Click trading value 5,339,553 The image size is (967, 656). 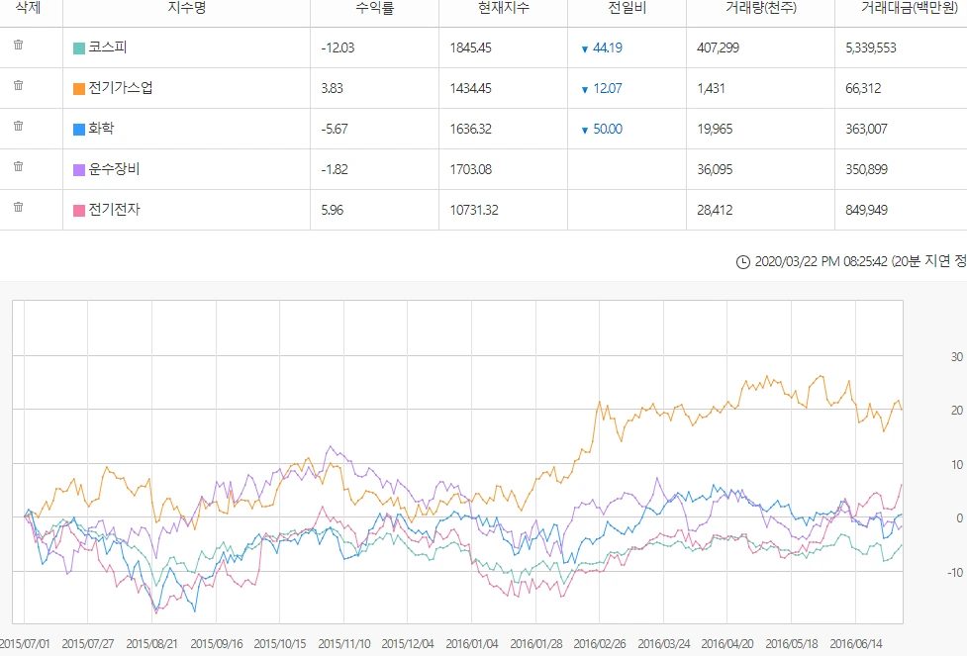pos(871,48)
